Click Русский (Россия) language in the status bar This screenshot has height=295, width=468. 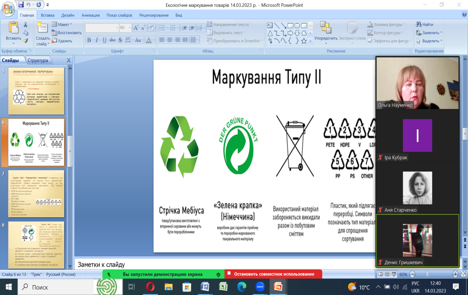point(61,274)
